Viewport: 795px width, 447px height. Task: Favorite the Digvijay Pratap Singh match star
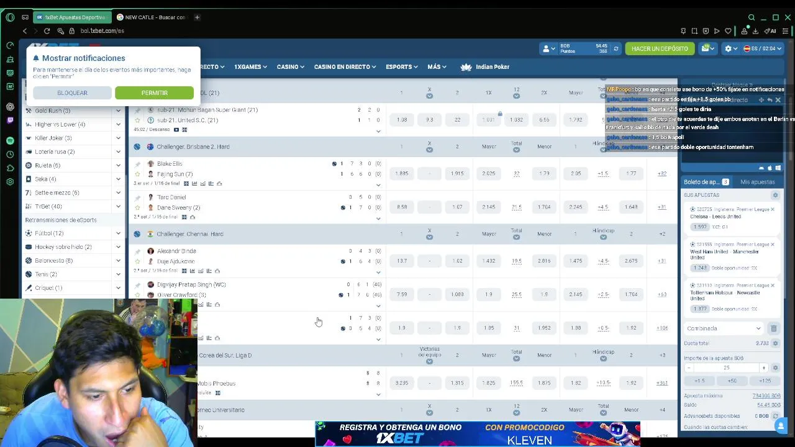tap(137, 294)
